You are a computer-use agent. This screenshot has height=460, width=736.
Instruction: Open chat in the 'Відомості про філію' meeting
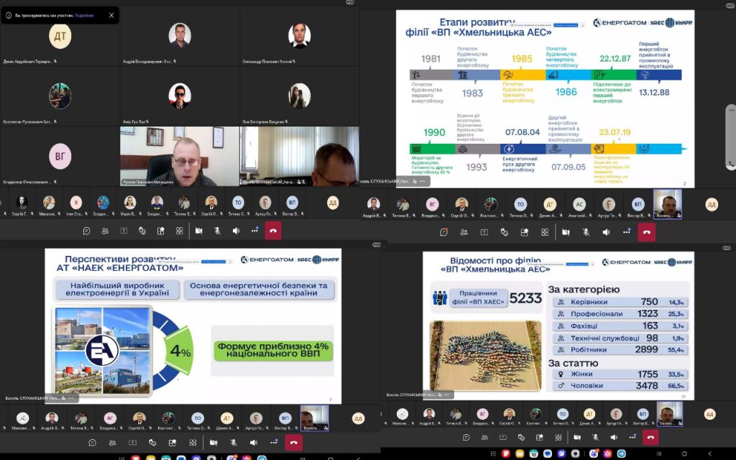466,438
